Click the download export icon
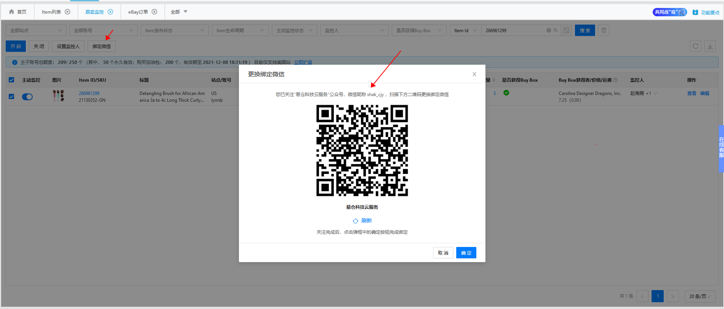The image size is (724, 309). click(710, 46)
